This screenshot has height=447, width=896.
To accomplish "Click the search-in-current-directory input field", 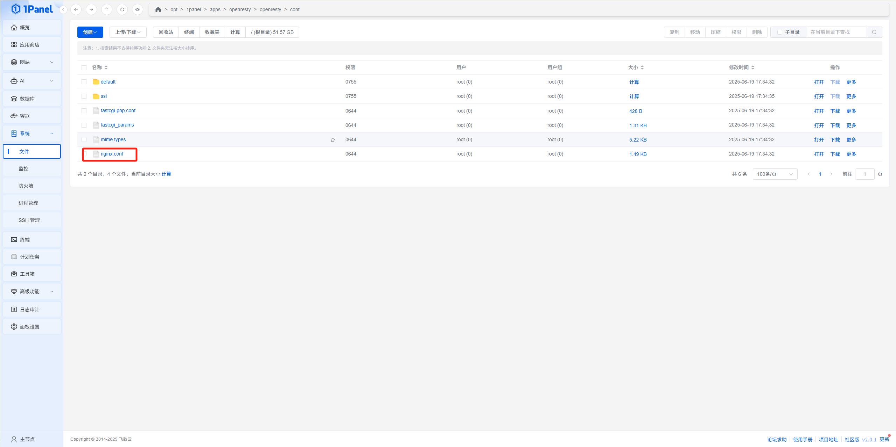I will 836,32.
